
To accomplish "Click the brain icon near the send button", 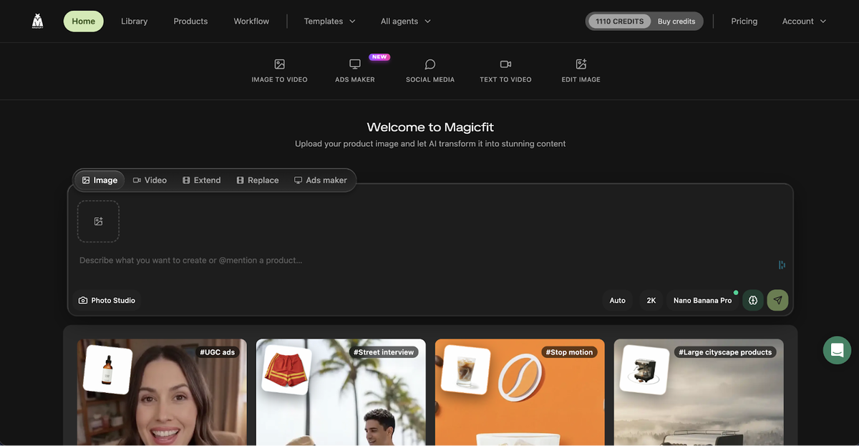I will pos(752,300).
